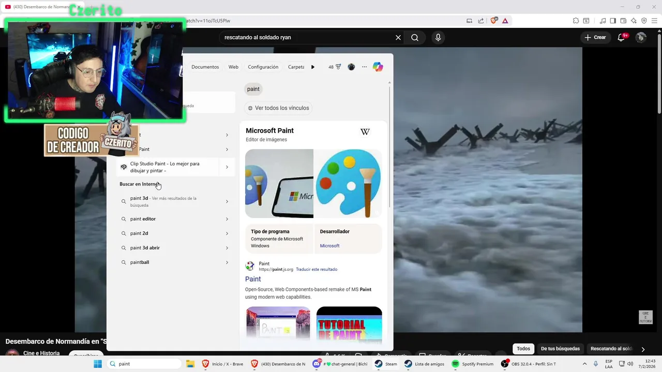The height and width of the screenshot is (372, 662).
Task: Switch to Inicio / X - Brave taskbar window
Action: [222, 364]
